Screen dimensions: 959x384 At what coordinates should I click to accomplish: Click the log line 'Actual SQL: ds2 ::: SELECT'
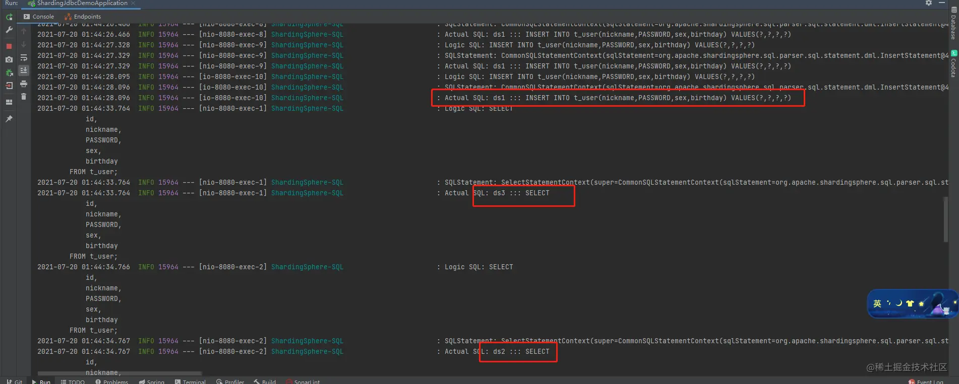[x=497, y=352]
